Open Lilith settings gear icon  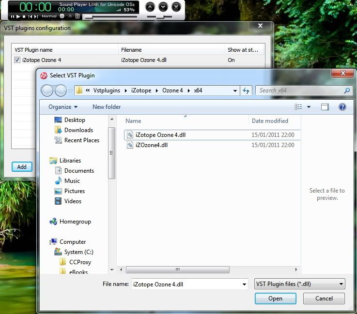coord(62,16)
